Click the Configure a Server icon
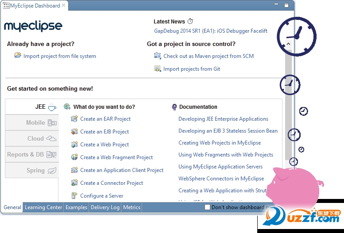Image resolution: width=344 pixels, height=233 pixels. pyautogui.click(x=74, y=195)
